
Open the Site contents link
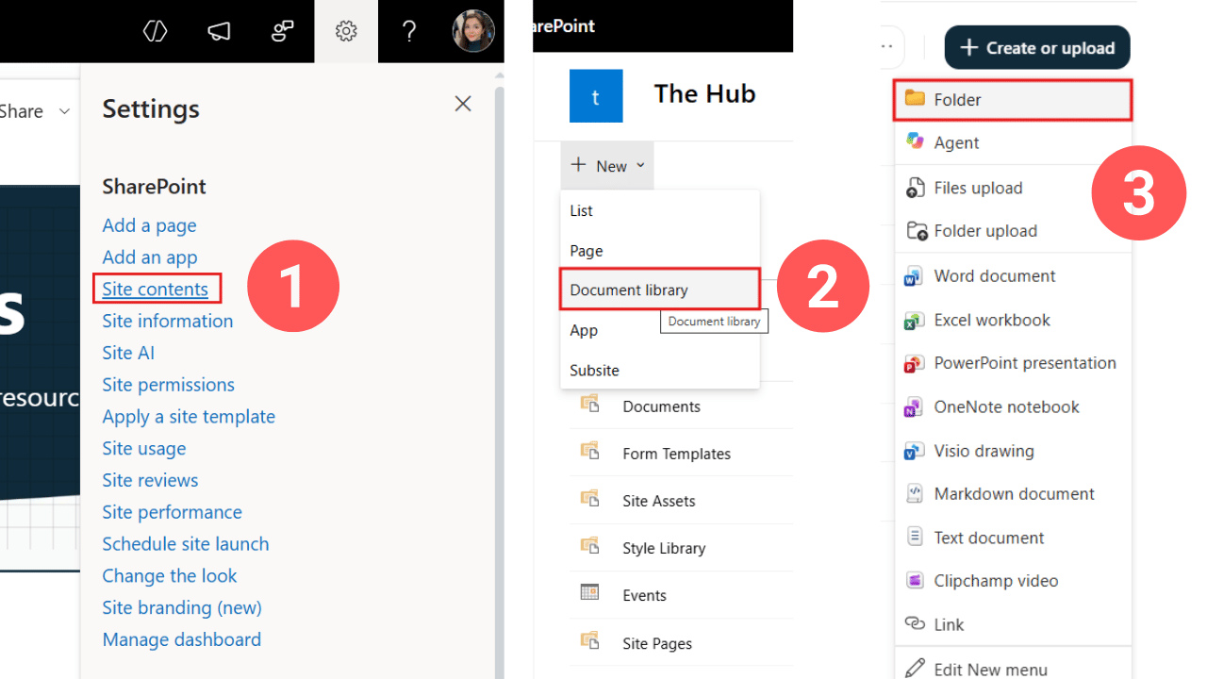(x=156, y=290)
